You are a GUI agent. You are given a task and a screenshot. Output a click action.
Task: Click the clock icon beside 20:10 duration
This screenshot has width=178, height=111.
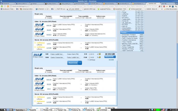point(90,54)
